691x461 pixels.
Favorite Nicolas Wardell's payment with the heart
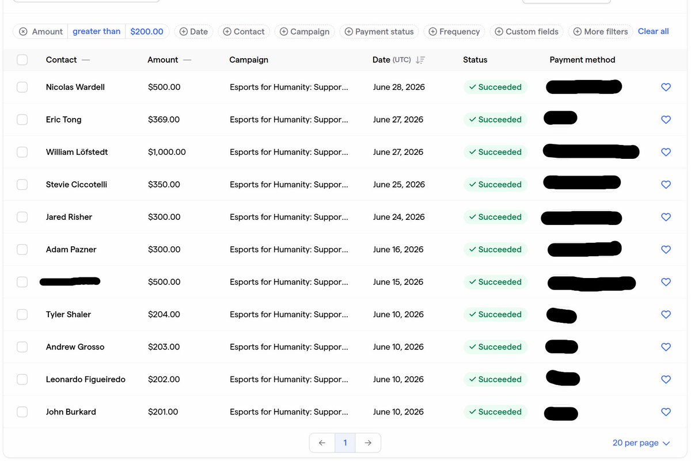point(666,87)
